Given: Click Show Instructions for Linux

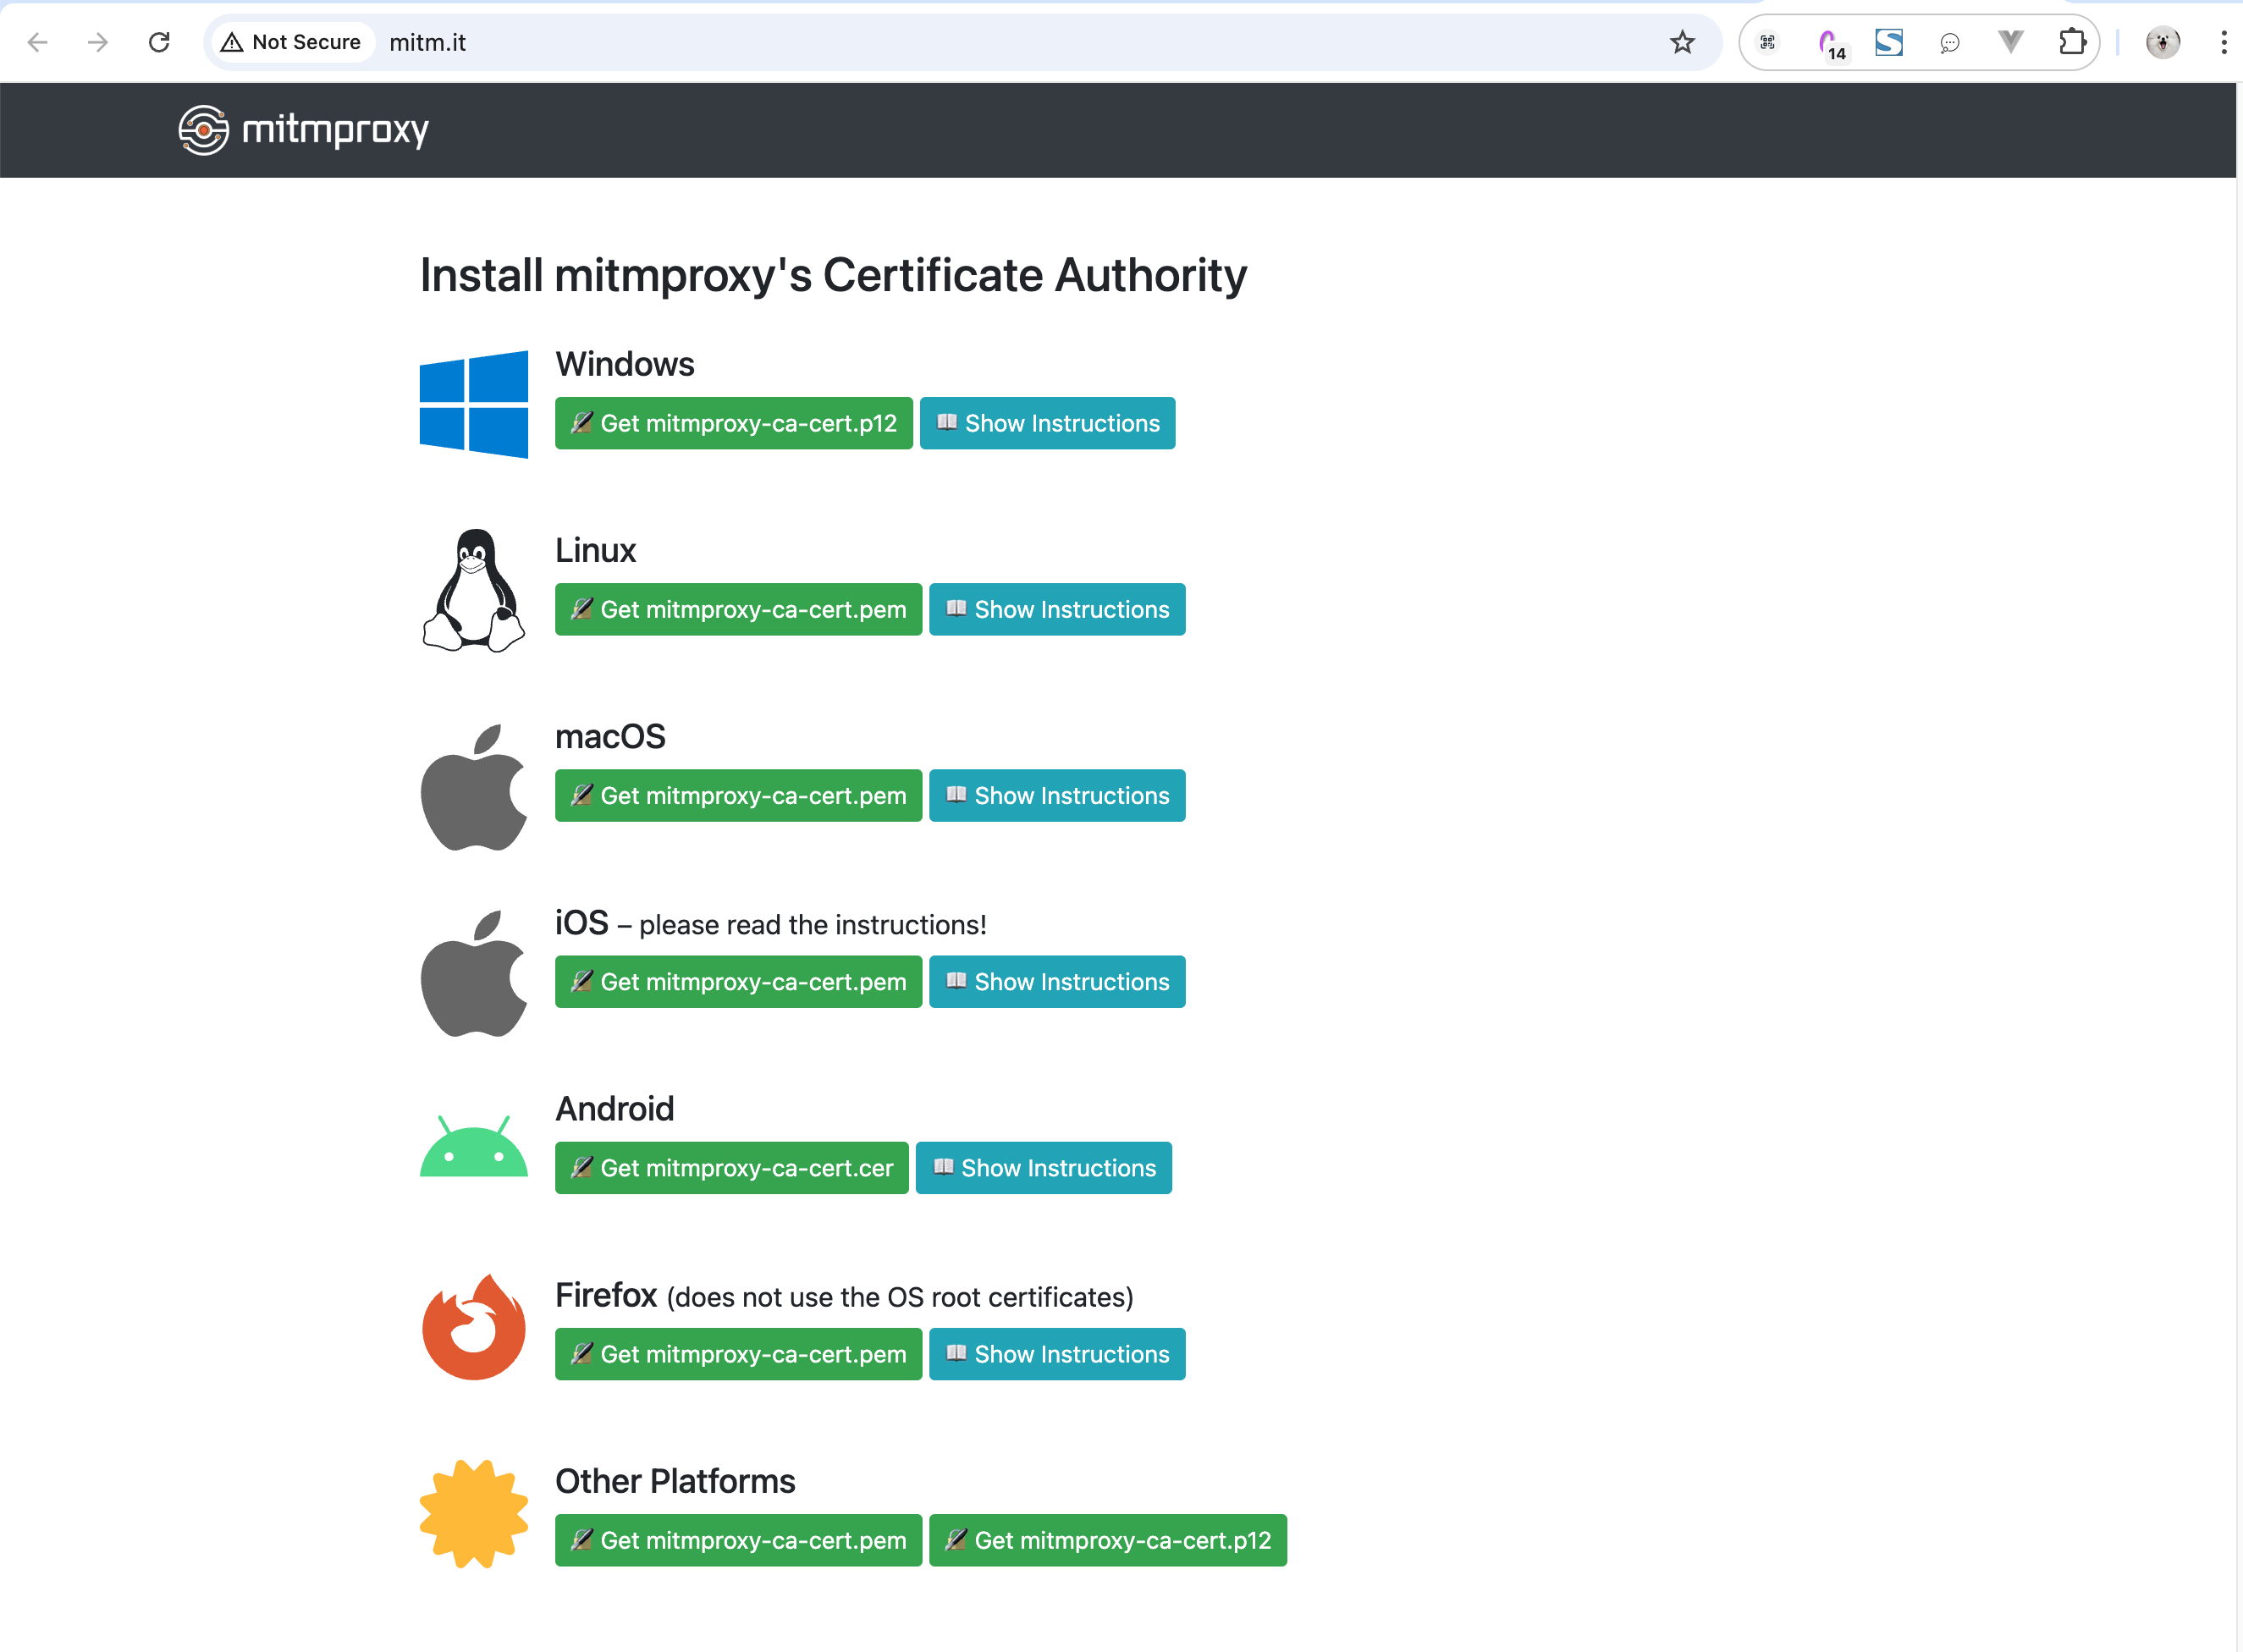Looking at the screenshot, I should [x=1057, y=609].
